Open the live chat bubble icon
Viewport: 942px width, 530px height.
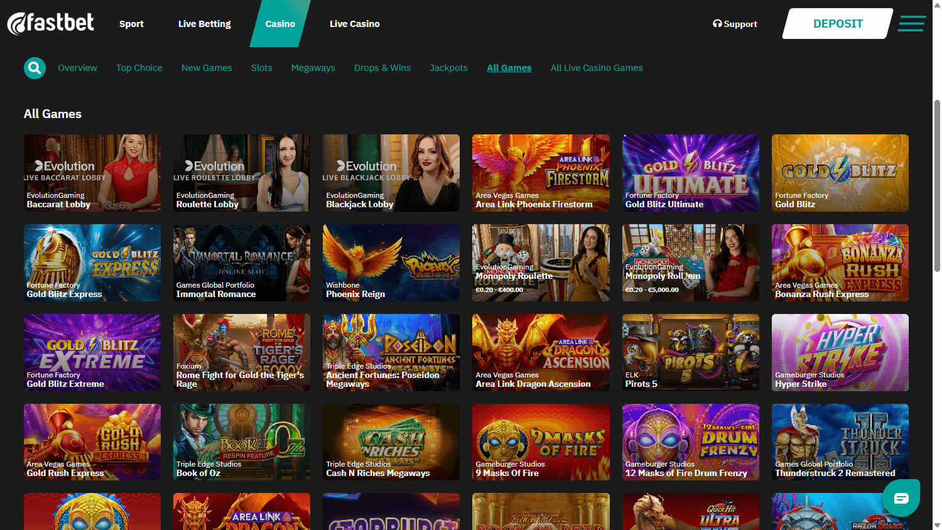[901, 498]
